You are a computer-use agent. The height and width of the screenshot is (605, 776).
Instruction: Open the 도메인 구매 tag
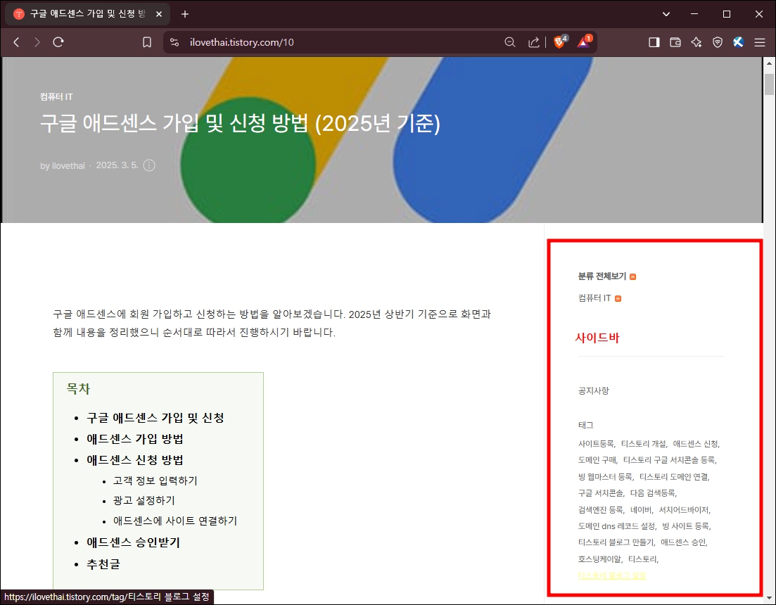click(597, 460)
